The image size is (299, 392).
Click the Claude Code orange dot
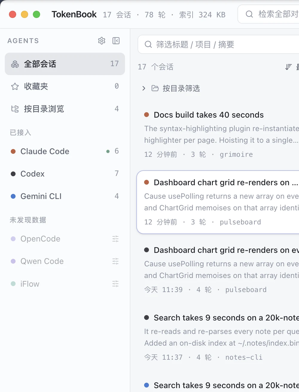[x=13, y=151]
